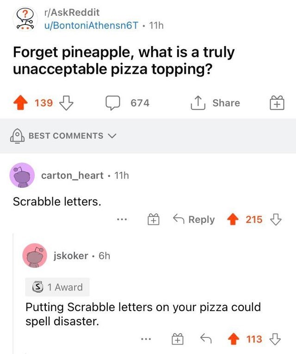Tap the Share upload icon
Viewport: 296px width, 354px height.
pos(198,103)
